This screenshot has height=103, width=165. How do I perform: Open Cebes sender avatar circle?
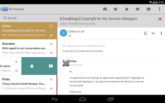(64, 33)
